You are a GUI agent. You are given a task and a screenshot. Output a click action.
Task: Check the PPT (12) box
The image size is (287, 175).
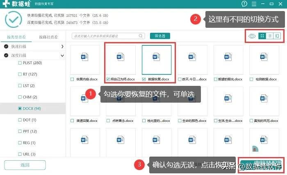click(20, 131)
